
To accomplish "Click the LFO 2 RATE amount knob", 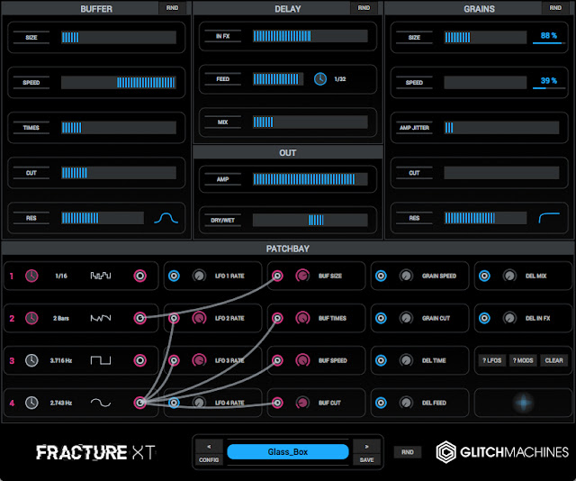I will (x=199, y=318).
